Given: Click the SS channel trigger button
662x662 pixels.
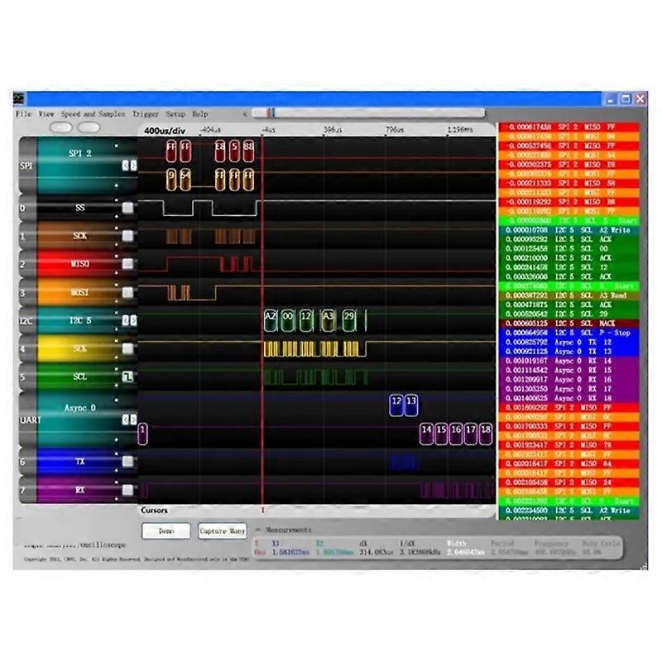Looking at the screenshot, I should pyautogui.click(x=127, y=208).
